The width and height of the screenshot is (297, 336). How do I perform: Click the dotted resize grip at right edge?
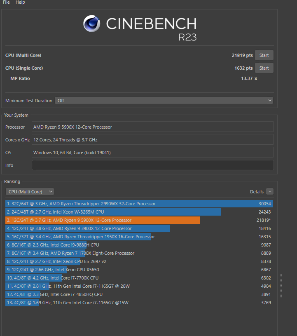[281, 286]
